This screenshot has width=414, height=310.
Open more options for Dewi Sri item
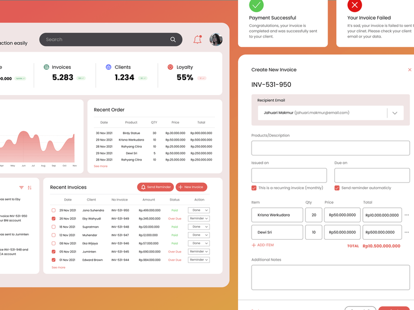tap(407, 232)
